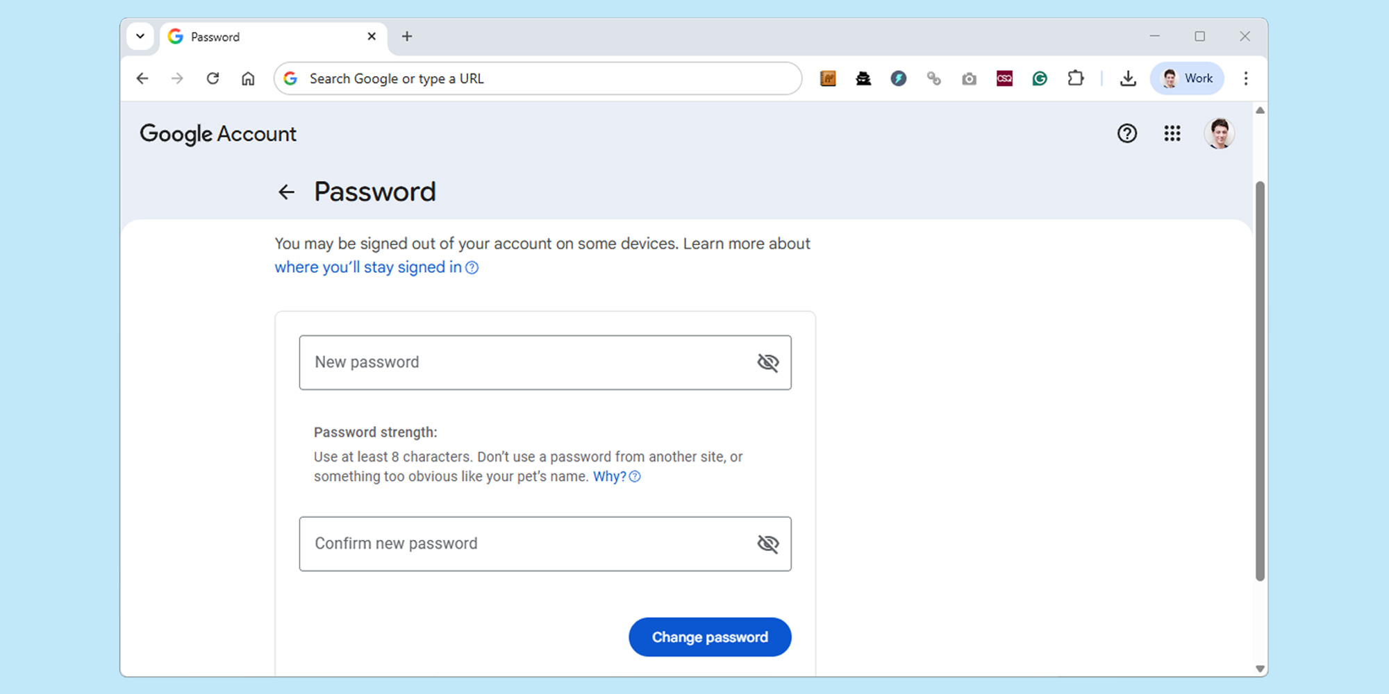Reveal the Confirm new password text

coord(767,543)
